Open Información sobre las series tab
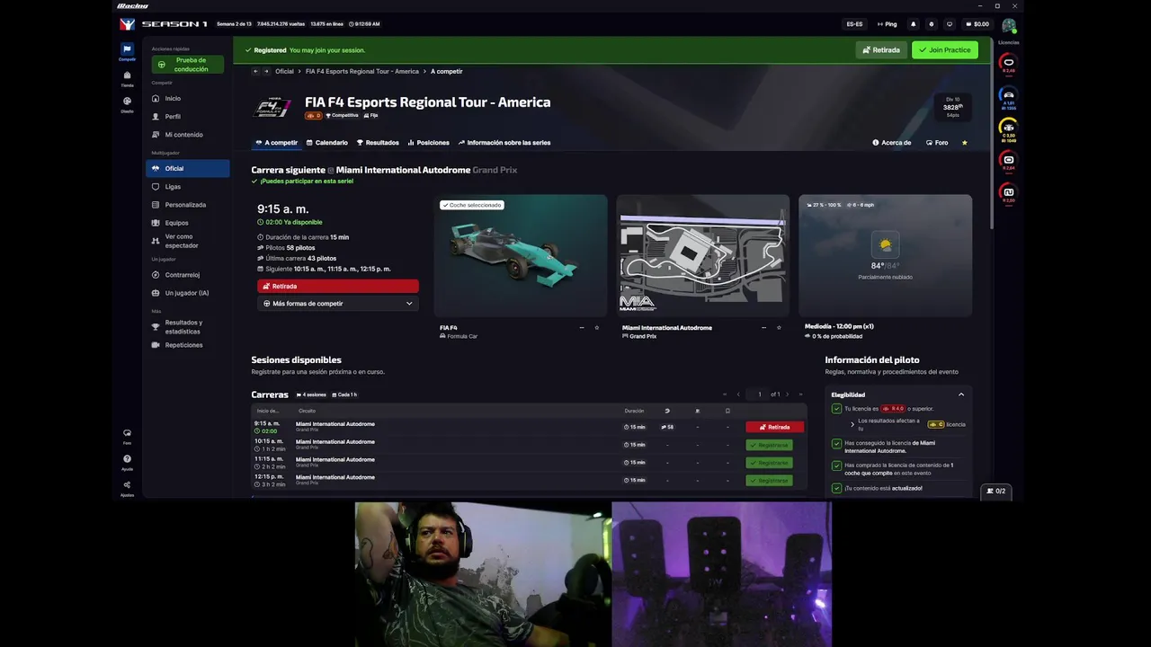1151x647 pixels. [504, 143]
